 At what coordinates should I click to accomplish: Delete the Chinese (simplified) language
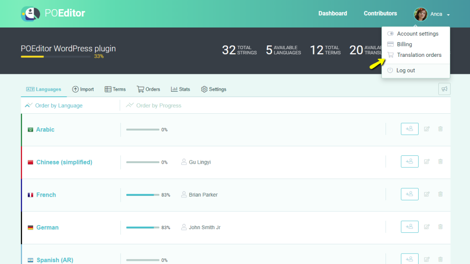click(x=440, y=162)
